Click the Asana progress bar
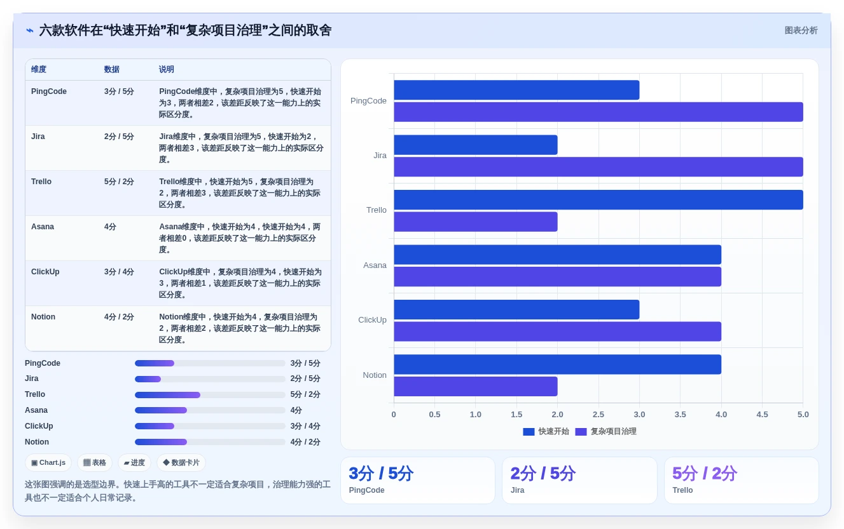 tap(210, 410)
